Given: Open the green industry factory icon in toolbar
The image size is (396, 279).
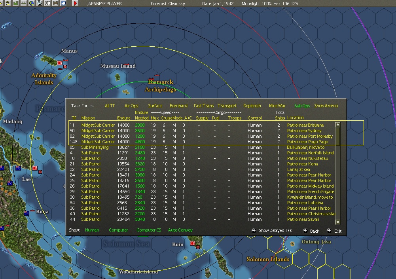Looking at the screenshot, I should 16,3.
